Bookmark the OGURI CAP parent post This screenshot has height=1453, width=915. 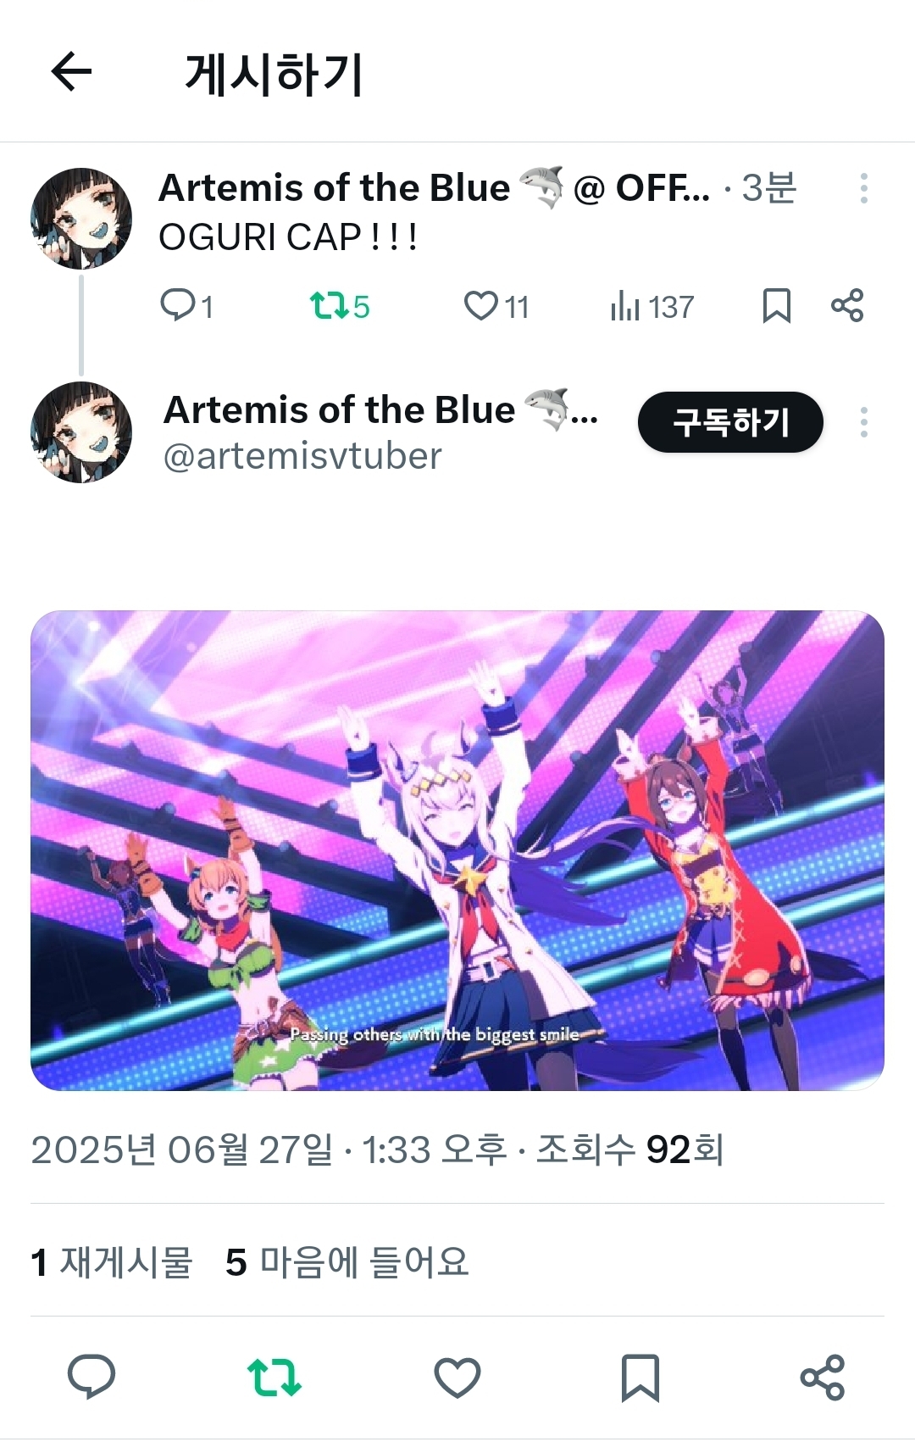point(776,306)
